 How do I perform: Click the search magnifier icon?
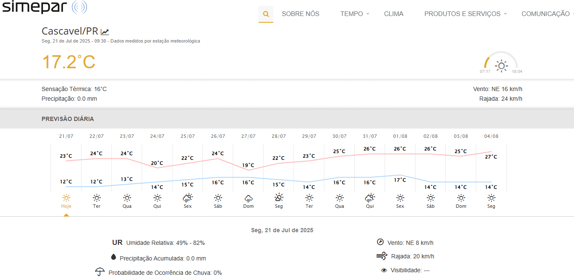(266, 14)
